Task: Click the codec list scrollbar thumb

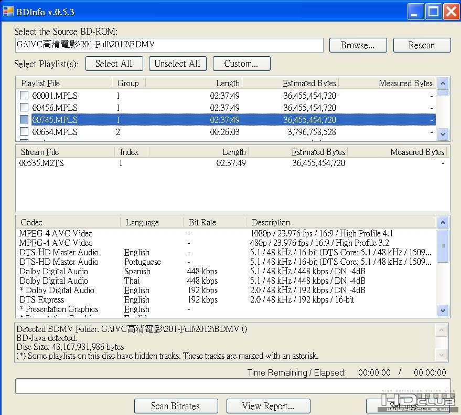Action: (443, 246)
